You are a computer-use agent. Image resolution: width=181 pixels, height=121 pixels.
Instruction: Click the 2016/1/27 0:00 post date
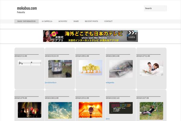[x=21, y=98]
